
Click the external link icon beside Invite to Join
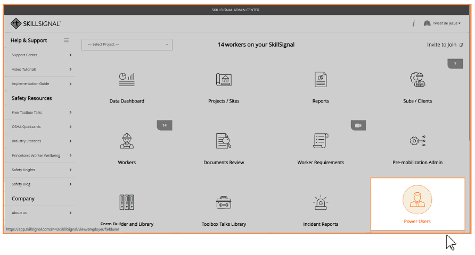point(461,45)
